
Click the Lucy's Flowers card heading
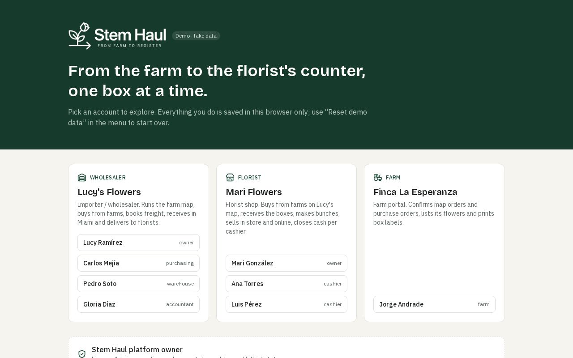(109, 192)
